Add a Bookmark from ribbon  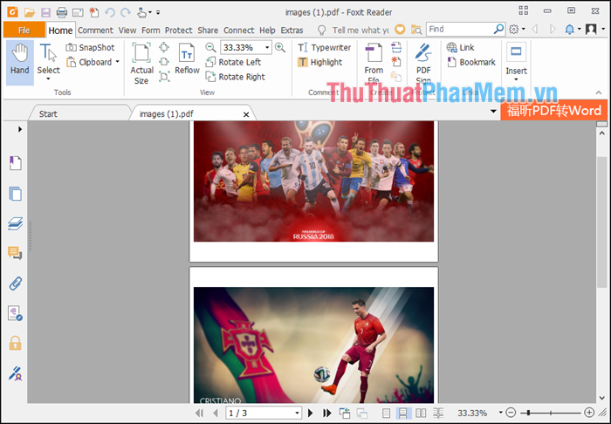pyautogui.click(x=471, y=62)
